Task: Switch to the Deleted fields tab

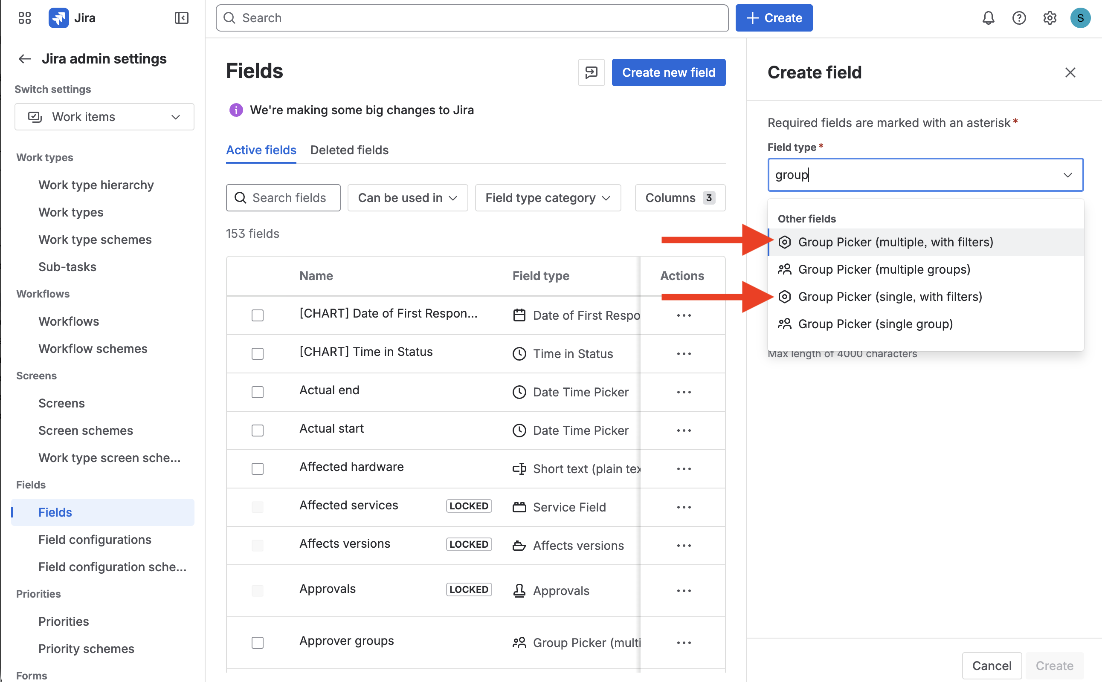Action: click(x=349, y=150)
